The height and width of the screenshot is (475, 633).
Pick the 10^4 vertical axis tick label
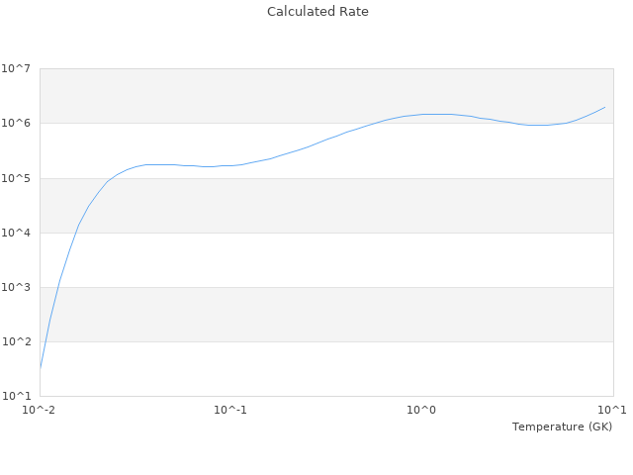click(16, 233)
